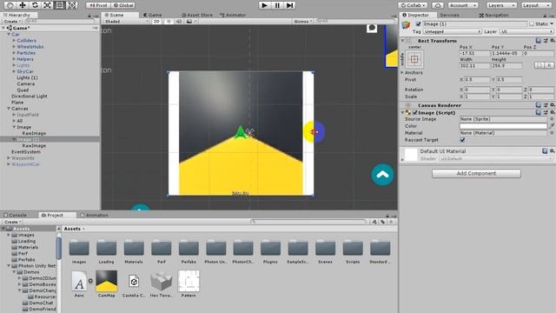
Task: Click the teal up-arrow button in scene
Action: (382, 175)
